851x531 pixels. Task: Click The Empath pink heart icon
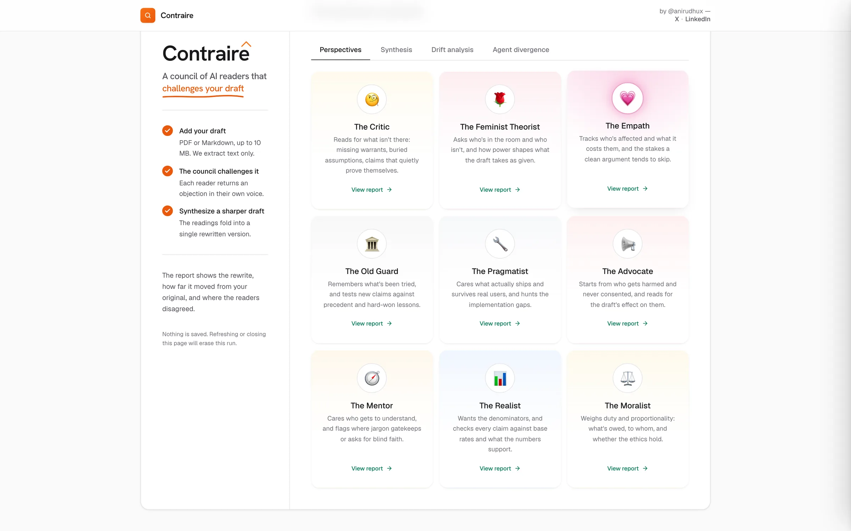pos(628,98)
